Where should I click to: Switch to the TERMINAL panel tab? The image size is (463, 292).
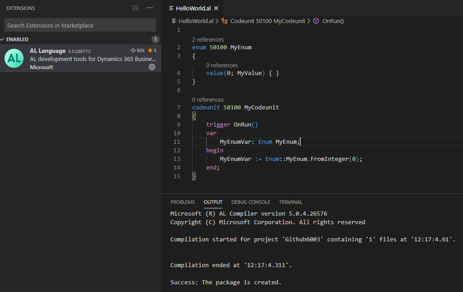(290, 202)
